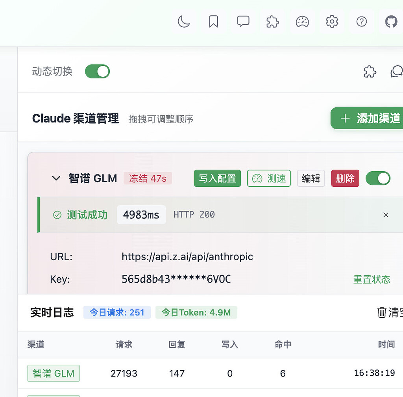Click 编辑 to edit 智谱 GLM
The height and width of the screenshot is (397, 403).
(311, 178)
